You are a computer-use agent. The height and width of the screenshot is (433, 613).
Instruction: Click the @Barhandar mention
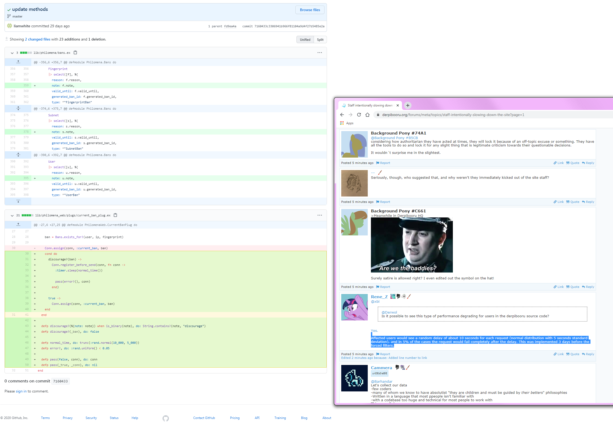pyautogui.click(x=382, y=382)
